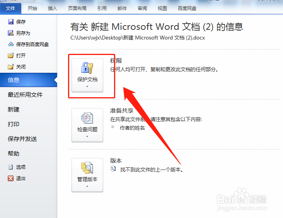Click the lock and key Protect Document icon
The width and height of the screenshot is (283, 218).
point(87,68)
